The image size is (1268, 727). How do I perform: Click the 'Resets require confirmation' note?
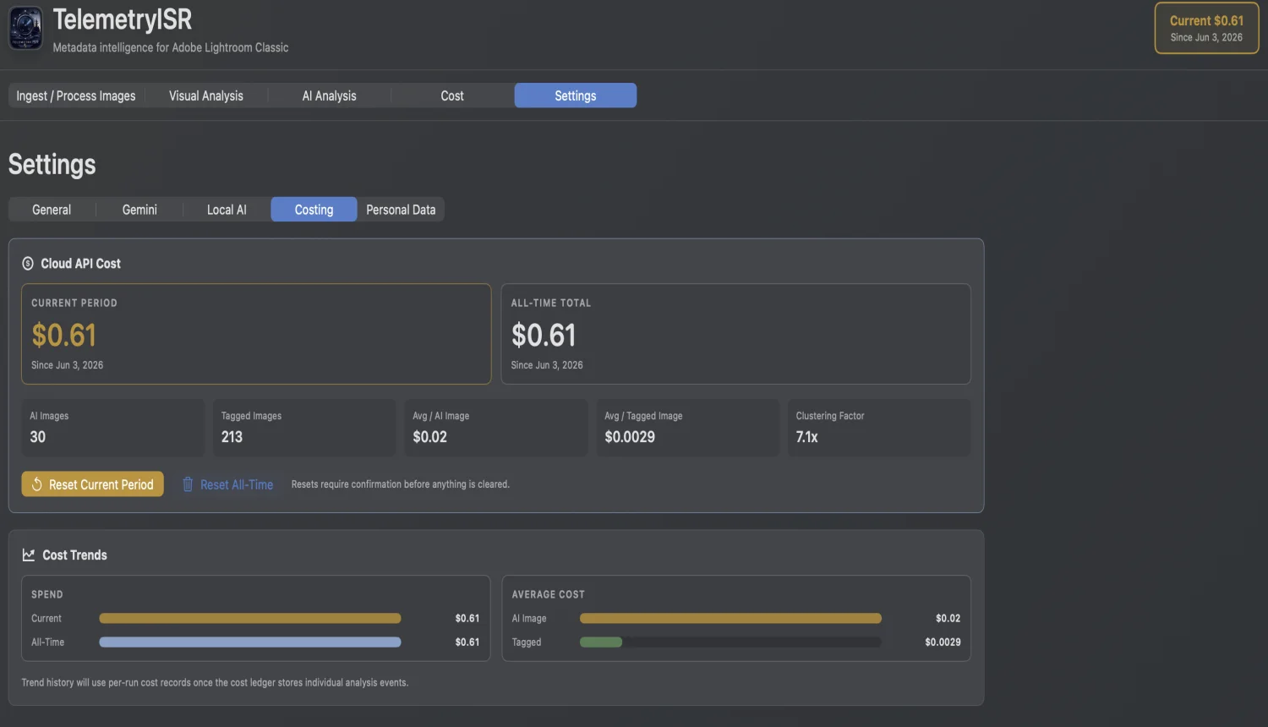401,484
